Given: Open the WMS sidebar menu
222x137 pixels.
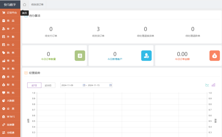Looking at the screenshot, I should 10,117.
